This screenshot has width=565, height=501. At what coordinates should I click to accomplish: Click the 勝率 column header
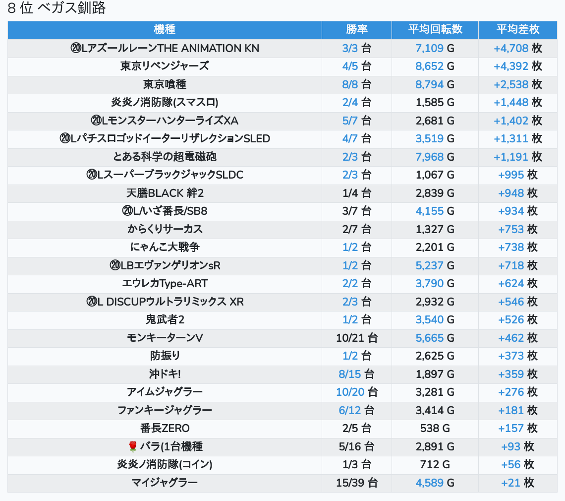click(356, 30)
